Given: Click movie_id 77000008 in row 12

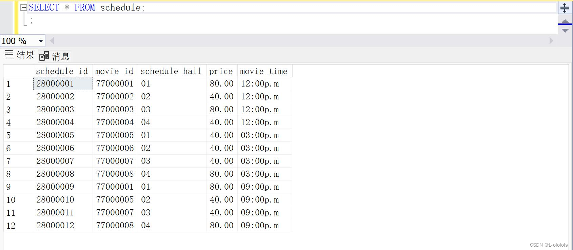Looking at the screenshot, I should coord(115,226).
